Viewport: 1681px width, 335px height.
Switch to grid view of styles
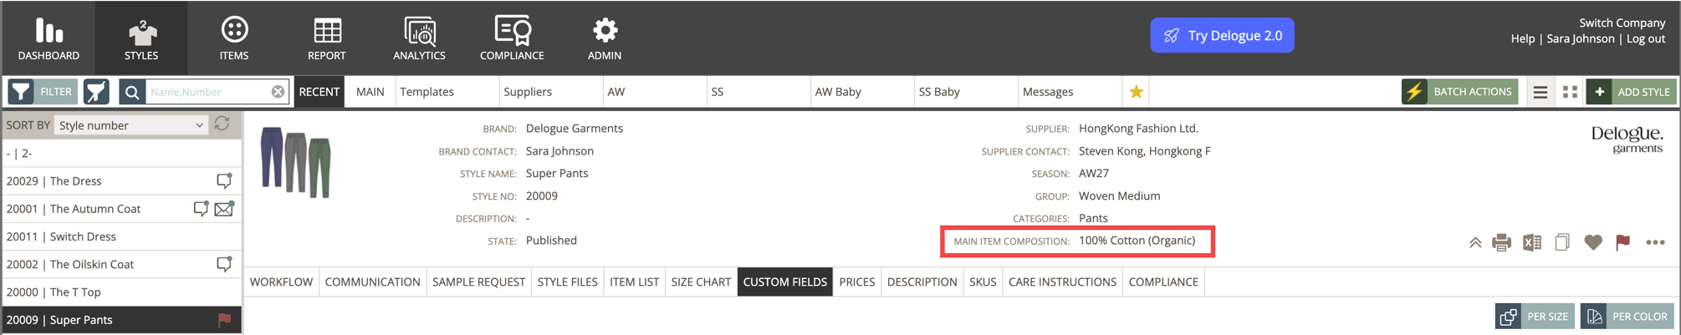[x=1570, y=92]
